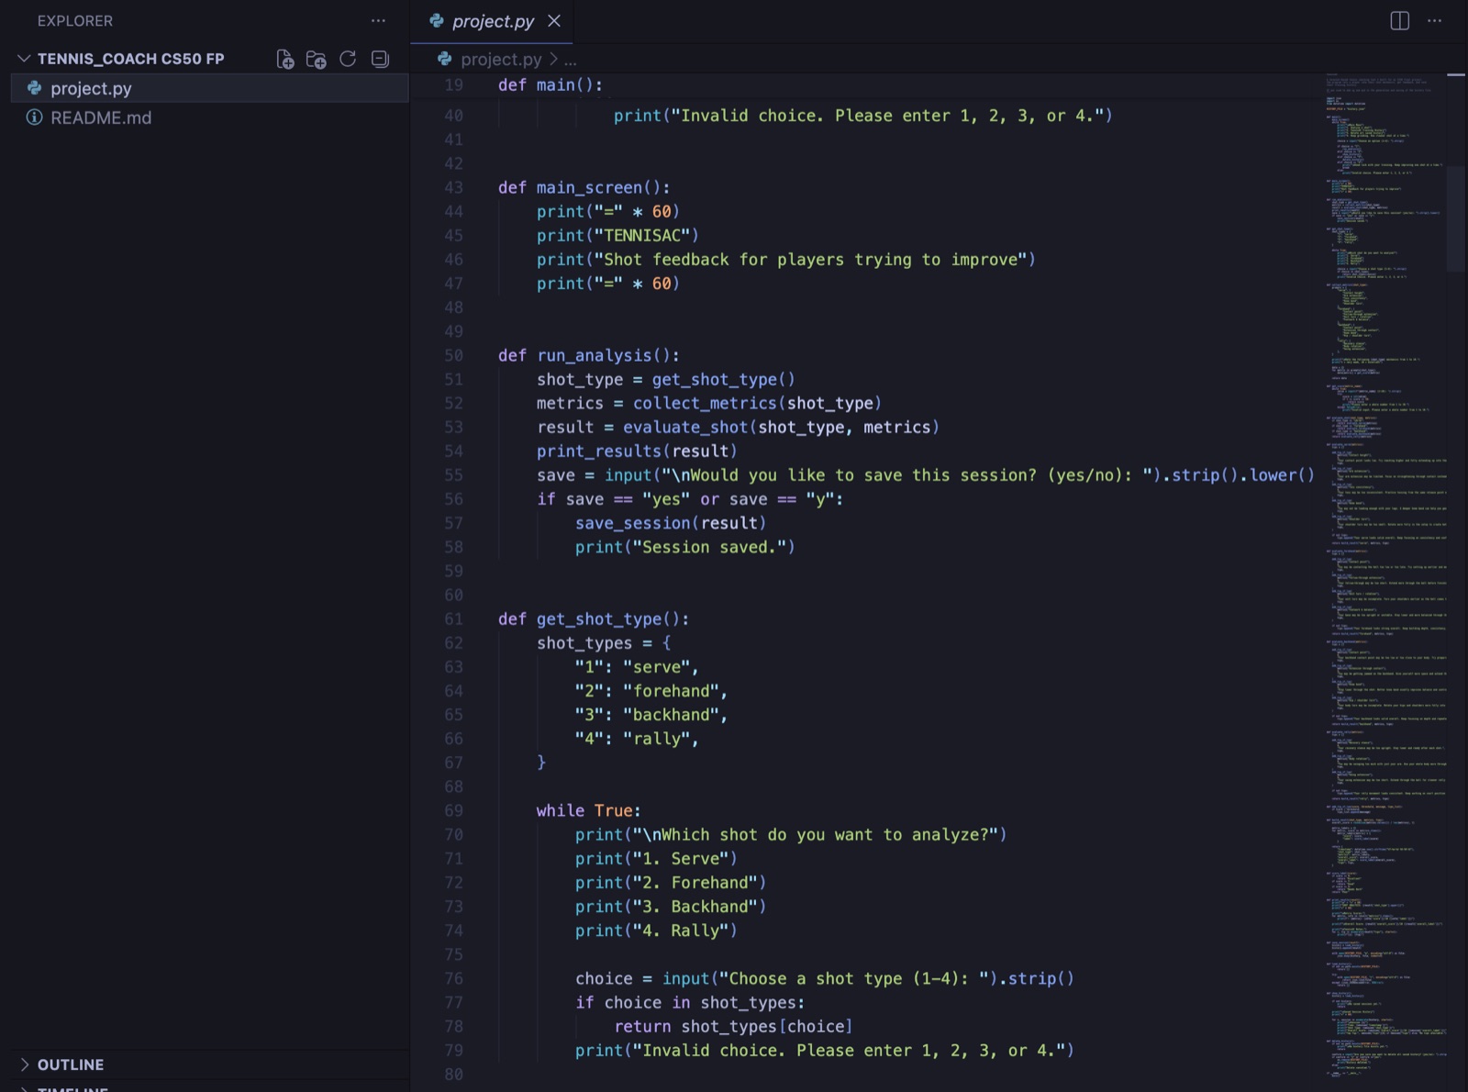Collapse all folders in Explorer

(x=380, y=59)
